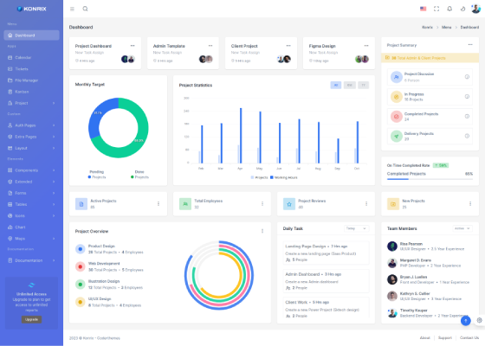Screen dimensions: 485x346
Task: Open the Today dropdown in Daily Task
Action: (x=356, y=228)
